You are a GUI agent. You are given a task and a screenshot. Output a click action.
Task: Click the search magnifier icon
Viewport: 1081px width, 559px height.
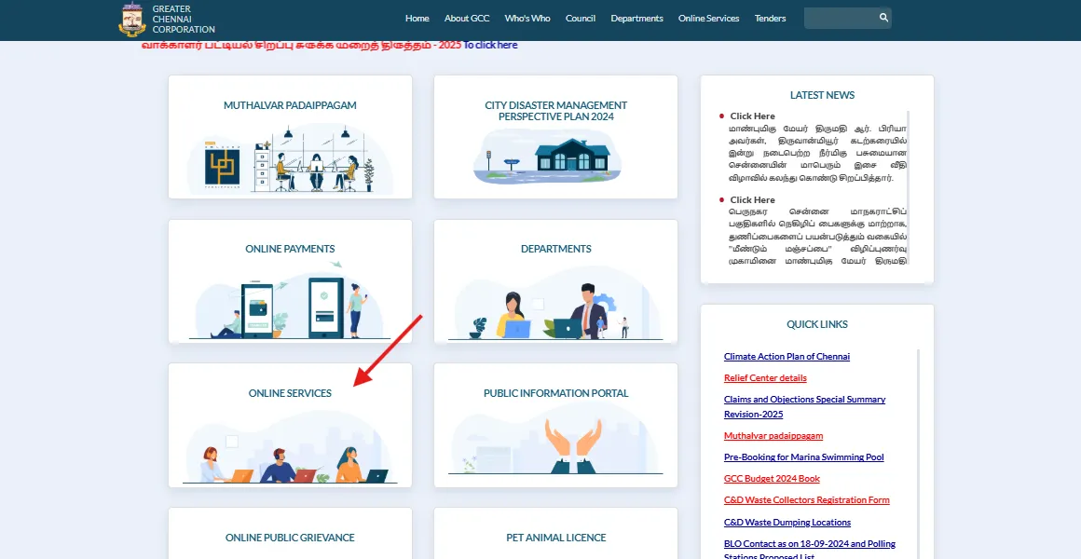coord(883,18)
